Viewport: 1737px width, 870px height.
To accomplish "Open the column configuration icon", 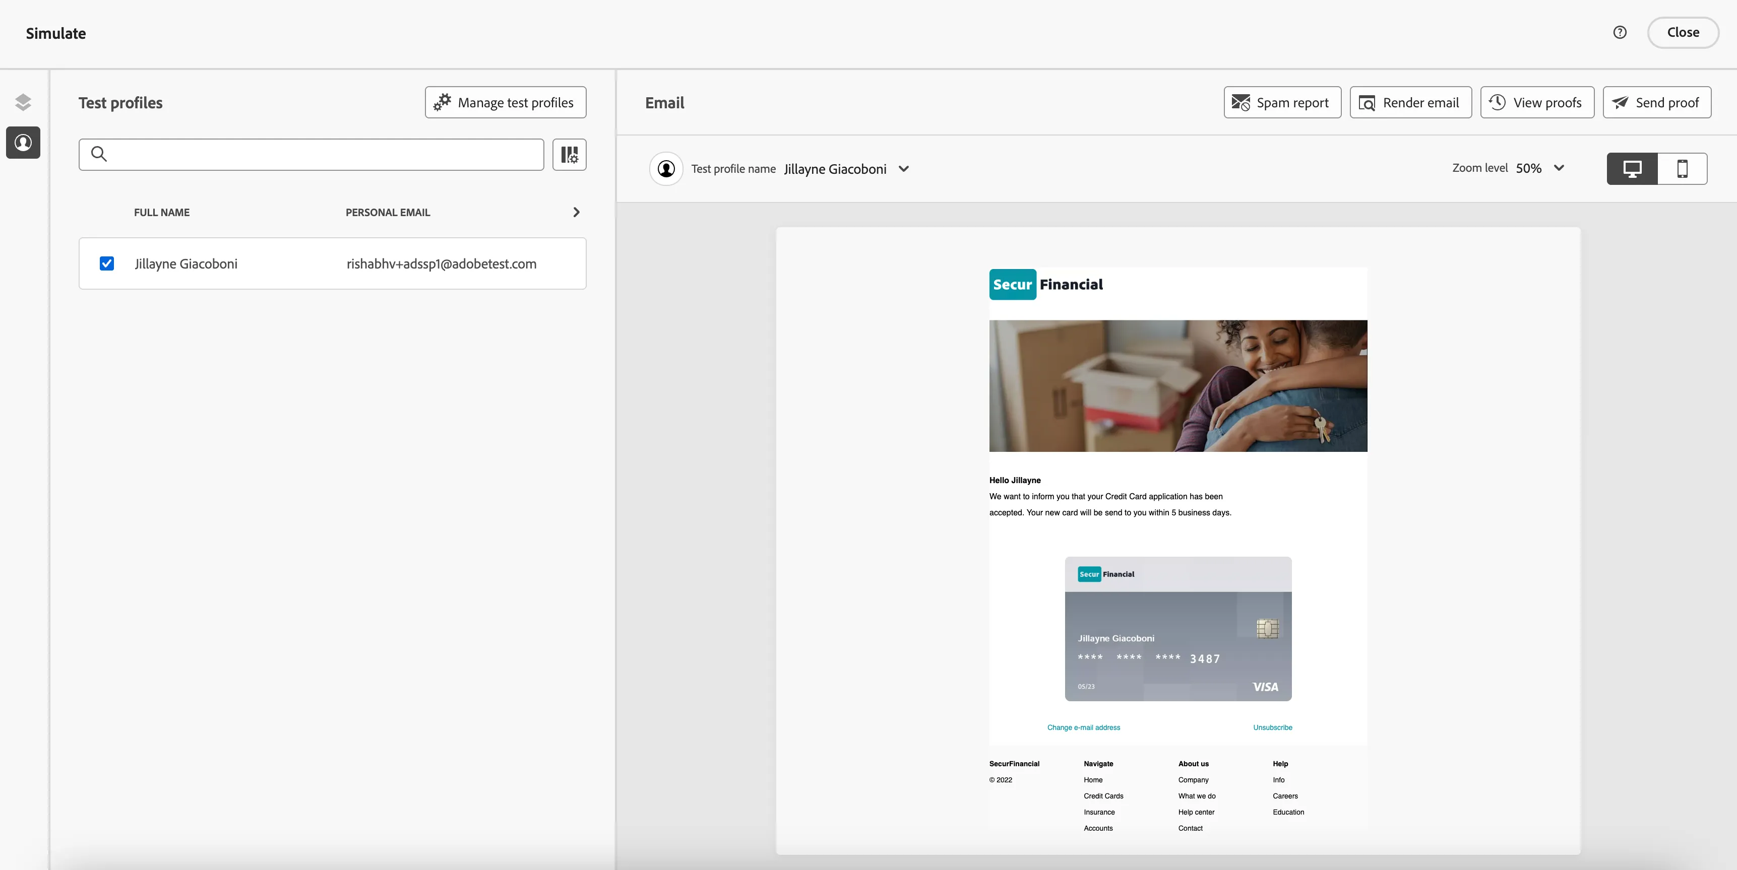I will click(569, 154).
